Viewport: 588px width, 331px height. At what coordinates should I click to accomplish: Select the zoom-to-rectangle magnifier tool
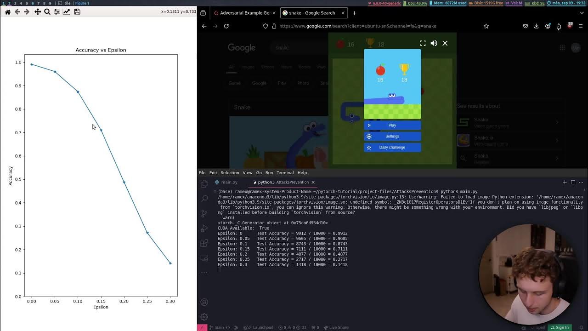tap(47, 12)
